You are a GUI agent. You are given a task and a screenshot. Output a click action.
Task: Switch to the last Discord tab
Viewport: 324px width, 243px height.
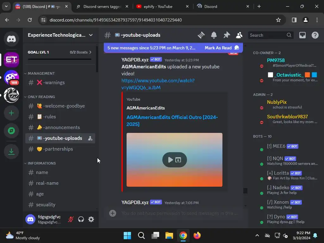tap(223, 7)
